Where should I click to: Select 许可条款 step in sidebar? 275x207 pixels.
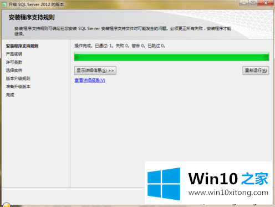14,62
